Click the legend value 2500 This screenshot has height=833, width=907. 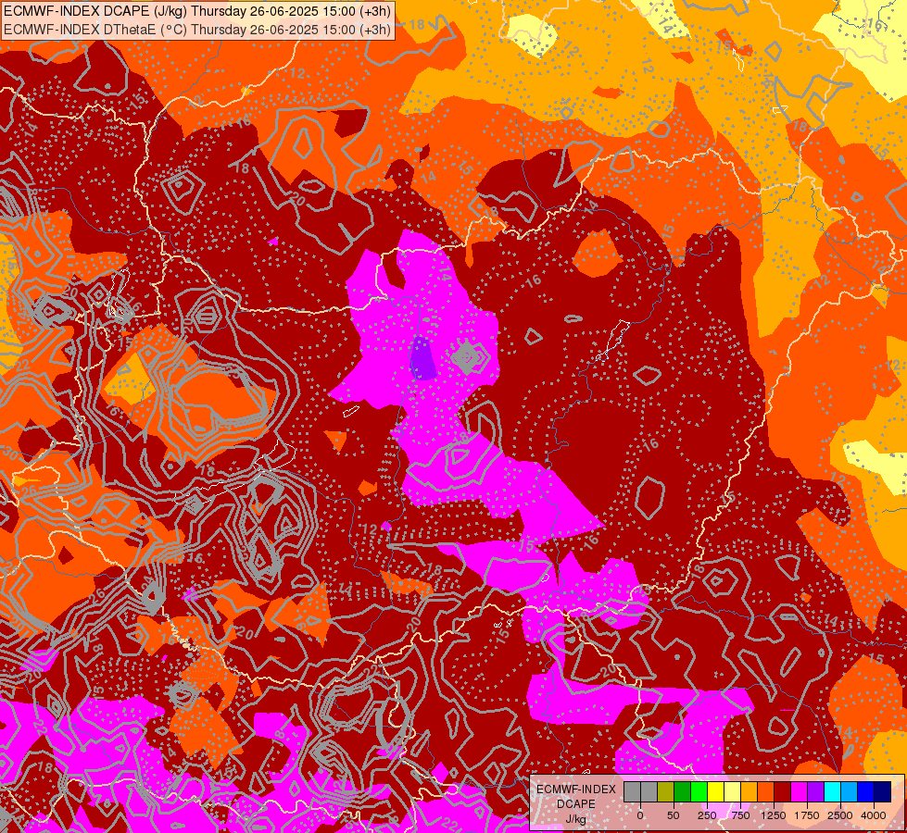[x=840, y=815]
